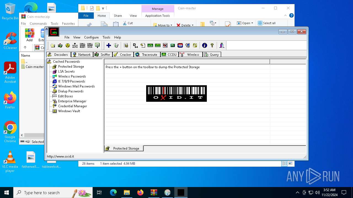Viewport: 353px width, 198px height.
Task: Click the blue plus Add to list icon
Action: (109, 46)
